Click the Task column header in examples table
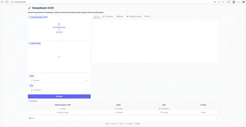The width and height of the screenshot is (246, 127). click(x=164, y=105)
